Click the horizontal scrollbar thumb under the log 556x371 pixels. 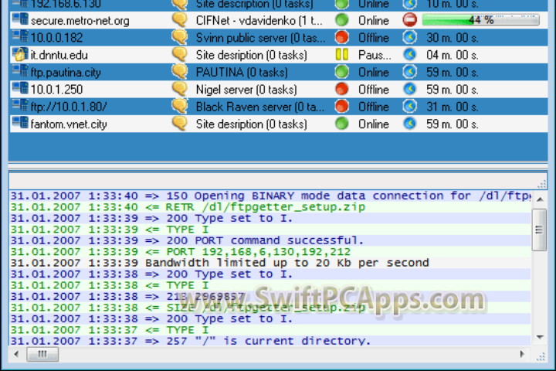[42, 354]
